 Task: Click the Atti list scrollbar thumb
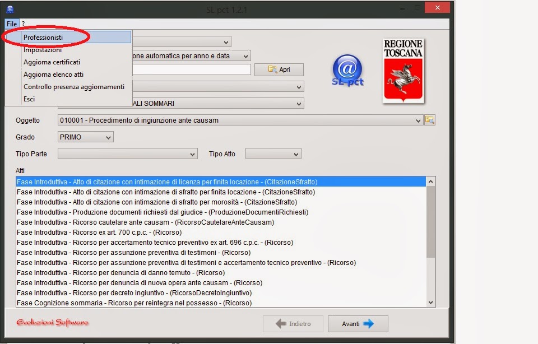(430, 222)
